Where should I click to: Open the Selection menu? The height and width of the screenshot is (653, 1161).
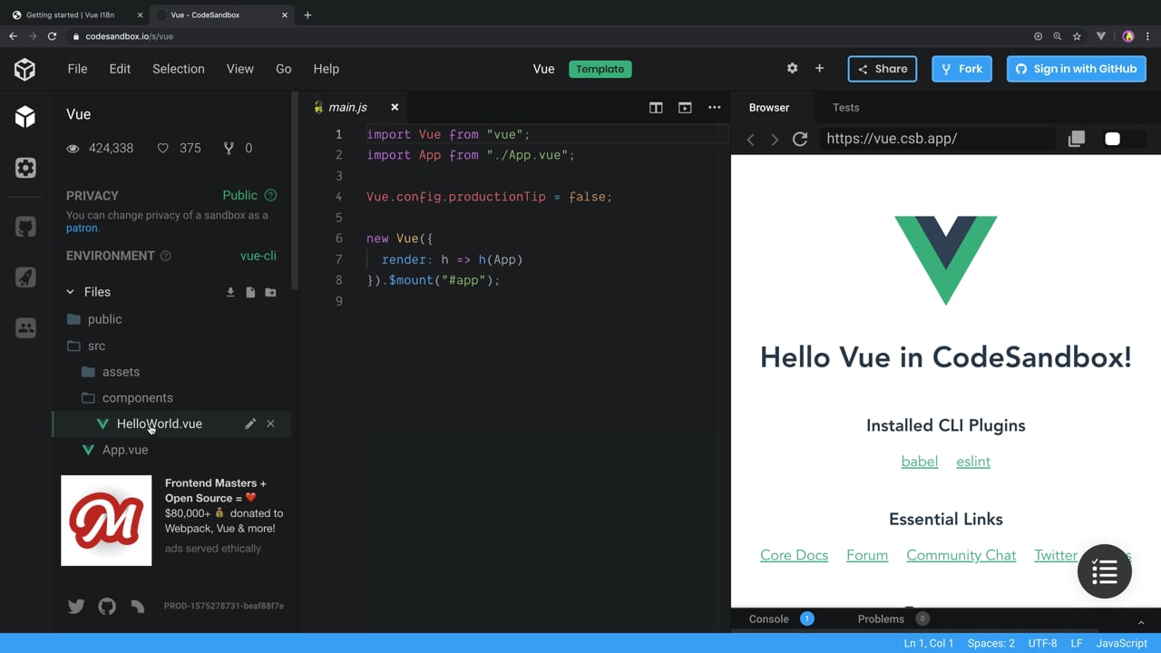click(178, 69)
